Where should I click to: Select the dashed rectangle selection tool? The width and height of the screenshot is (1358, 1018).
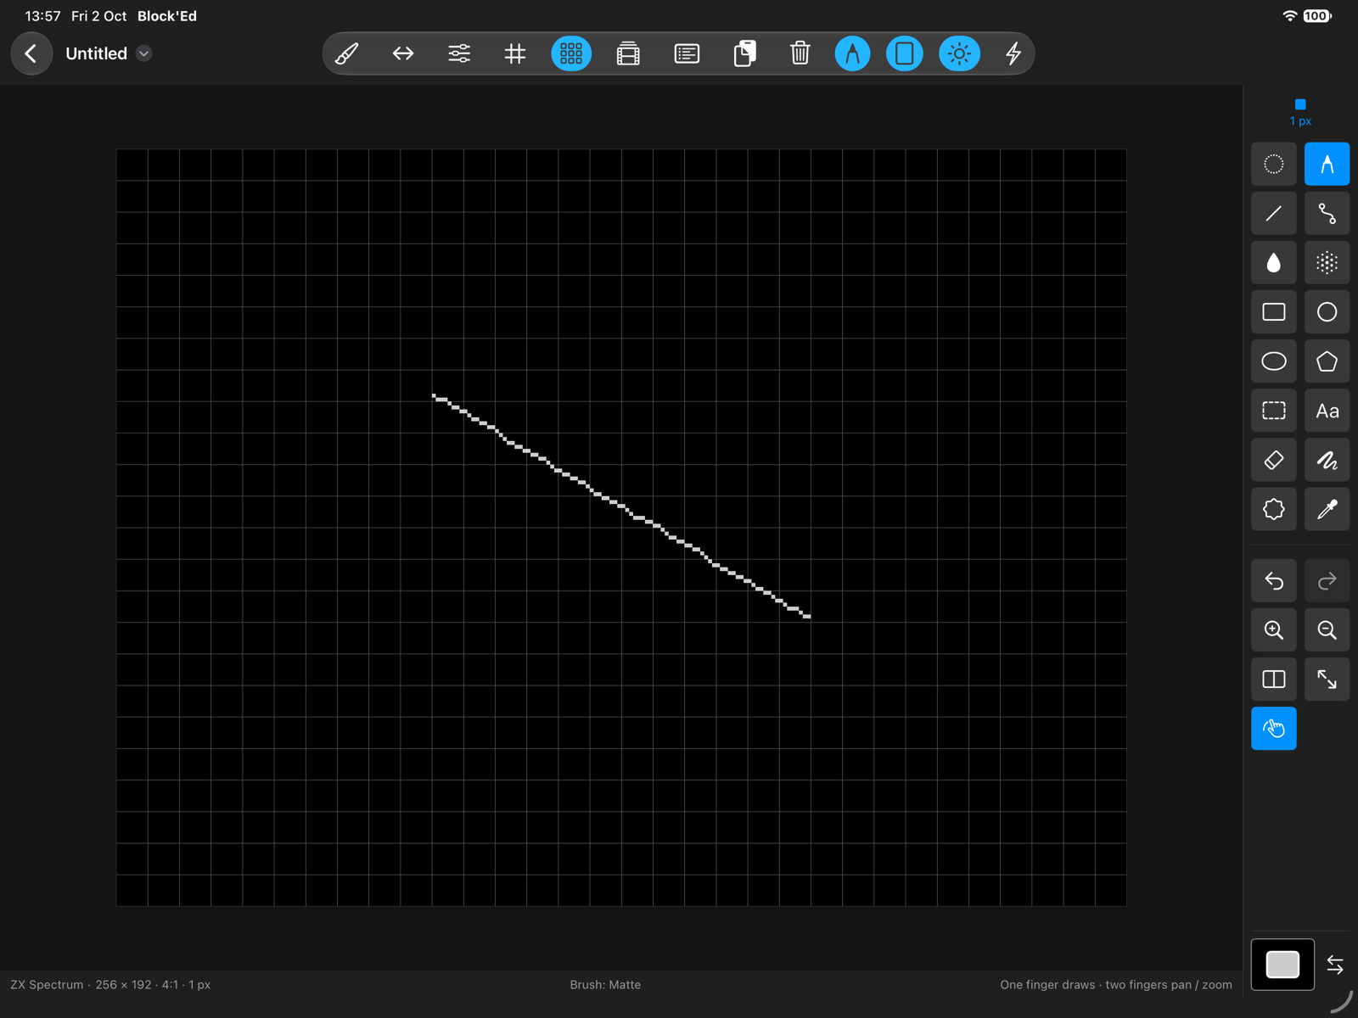pyautogui.click(x=1274, y=411)
